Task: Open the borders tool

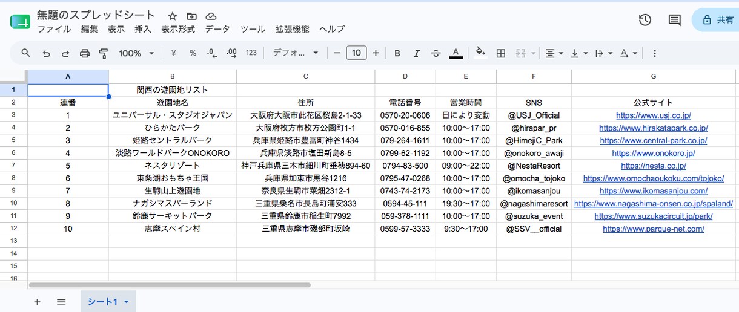Action: [501, 53]
